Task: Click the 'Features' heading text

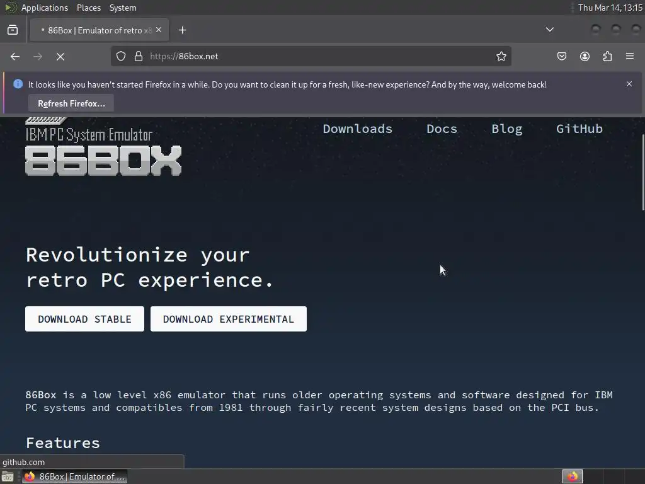Action: (x=62, y=443)
